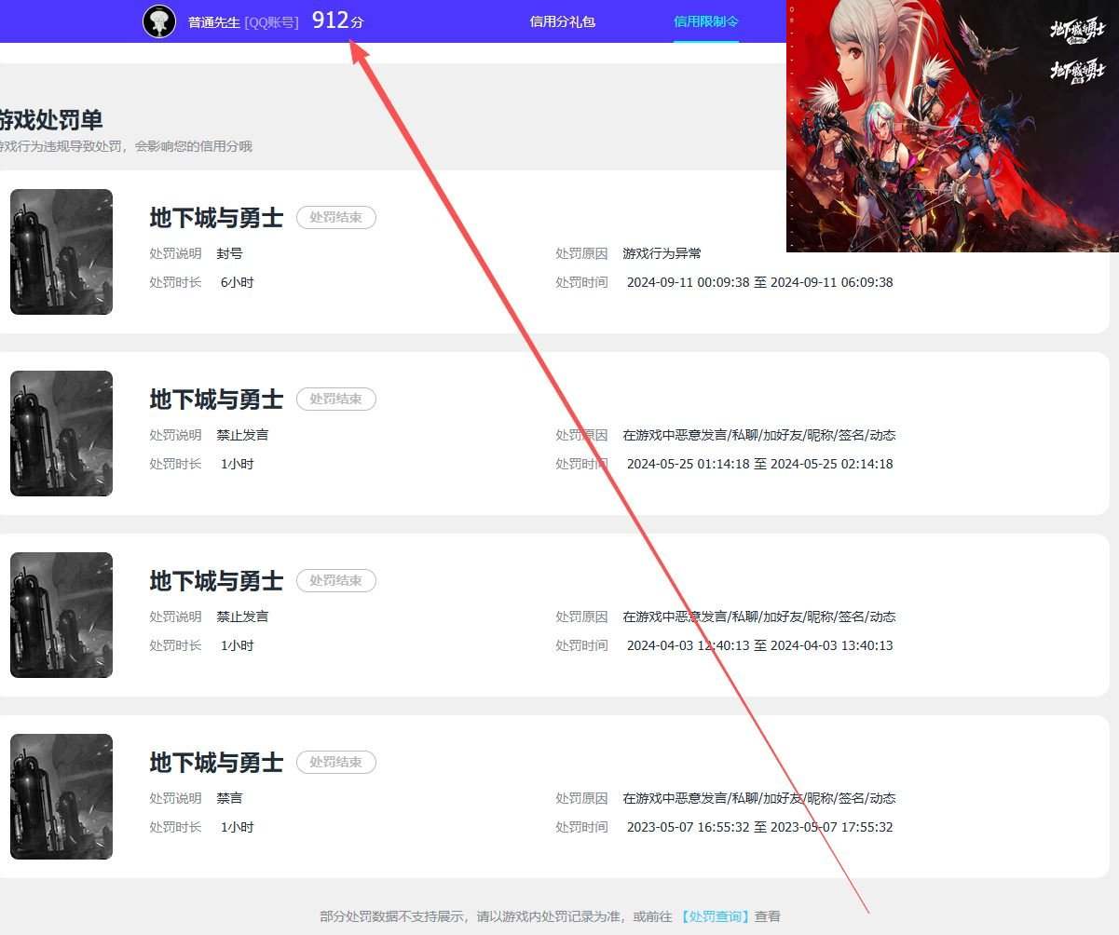Select the 2024-09-11 00:09:38 time range
Viewport: 1119px width, 935px height.
[x=759, y=282]
